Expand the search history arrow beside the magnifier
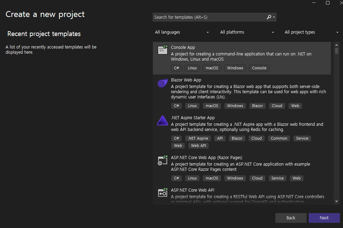 (x=274, y=17)
